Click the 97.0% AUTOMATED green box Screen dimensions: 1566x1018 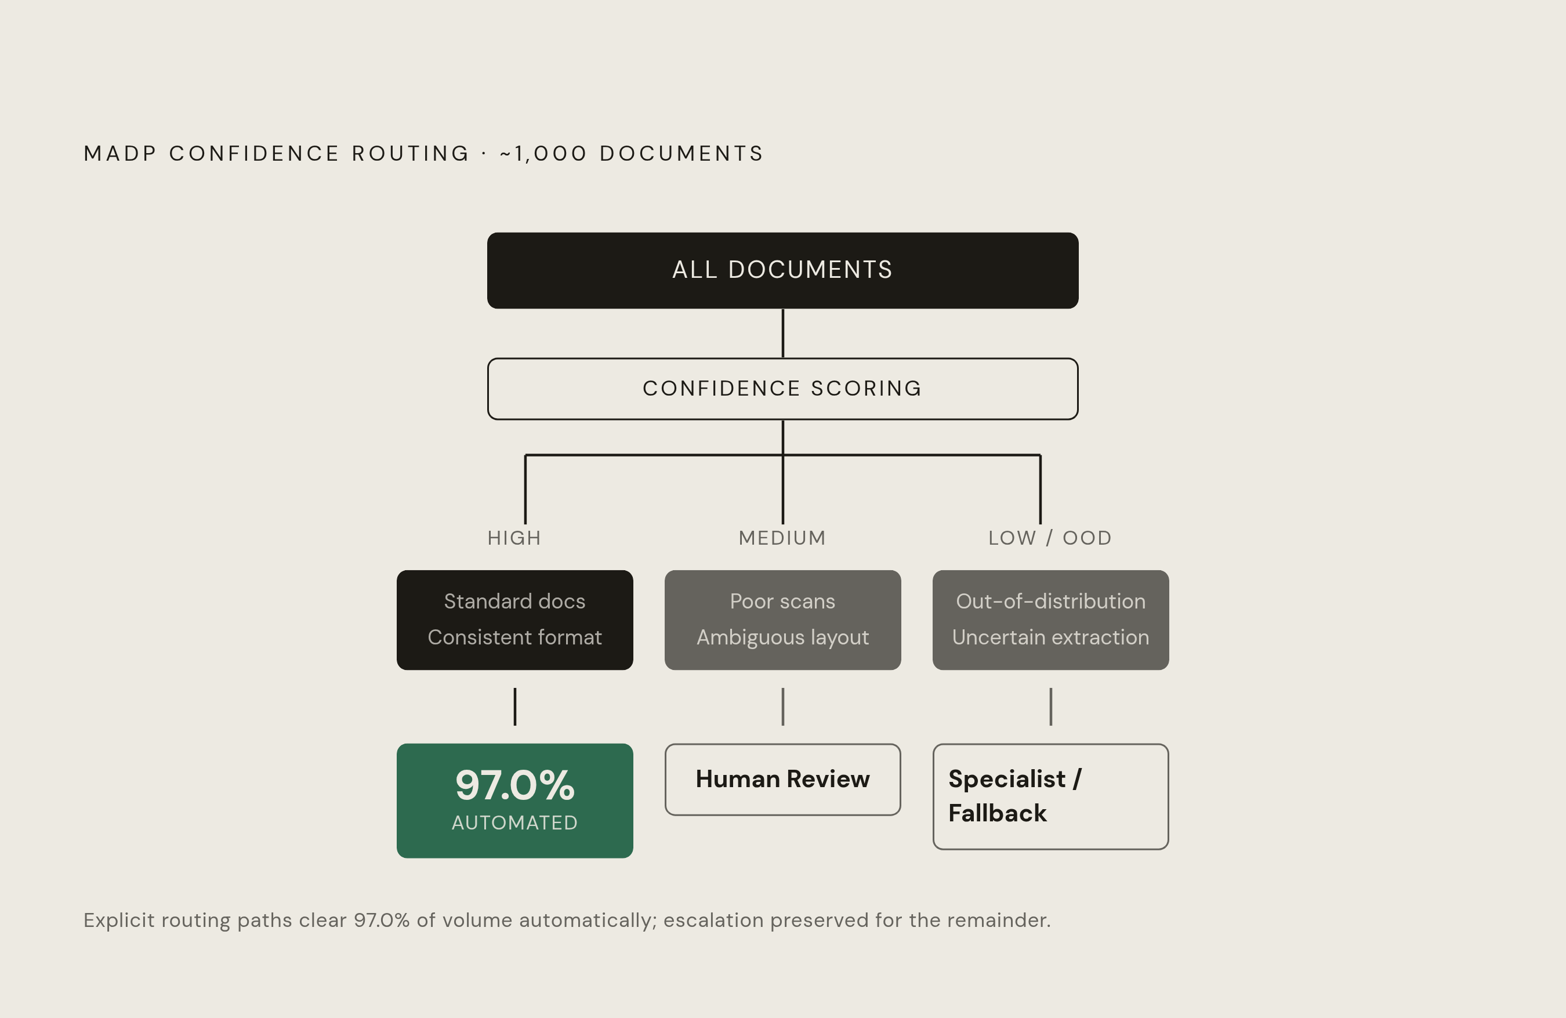point(514,801)
